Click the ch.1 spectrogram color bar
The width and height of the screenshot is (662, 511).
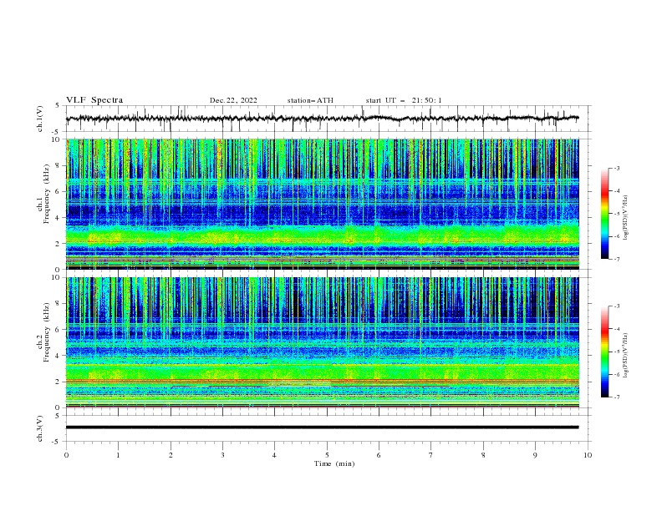point(604,214)
